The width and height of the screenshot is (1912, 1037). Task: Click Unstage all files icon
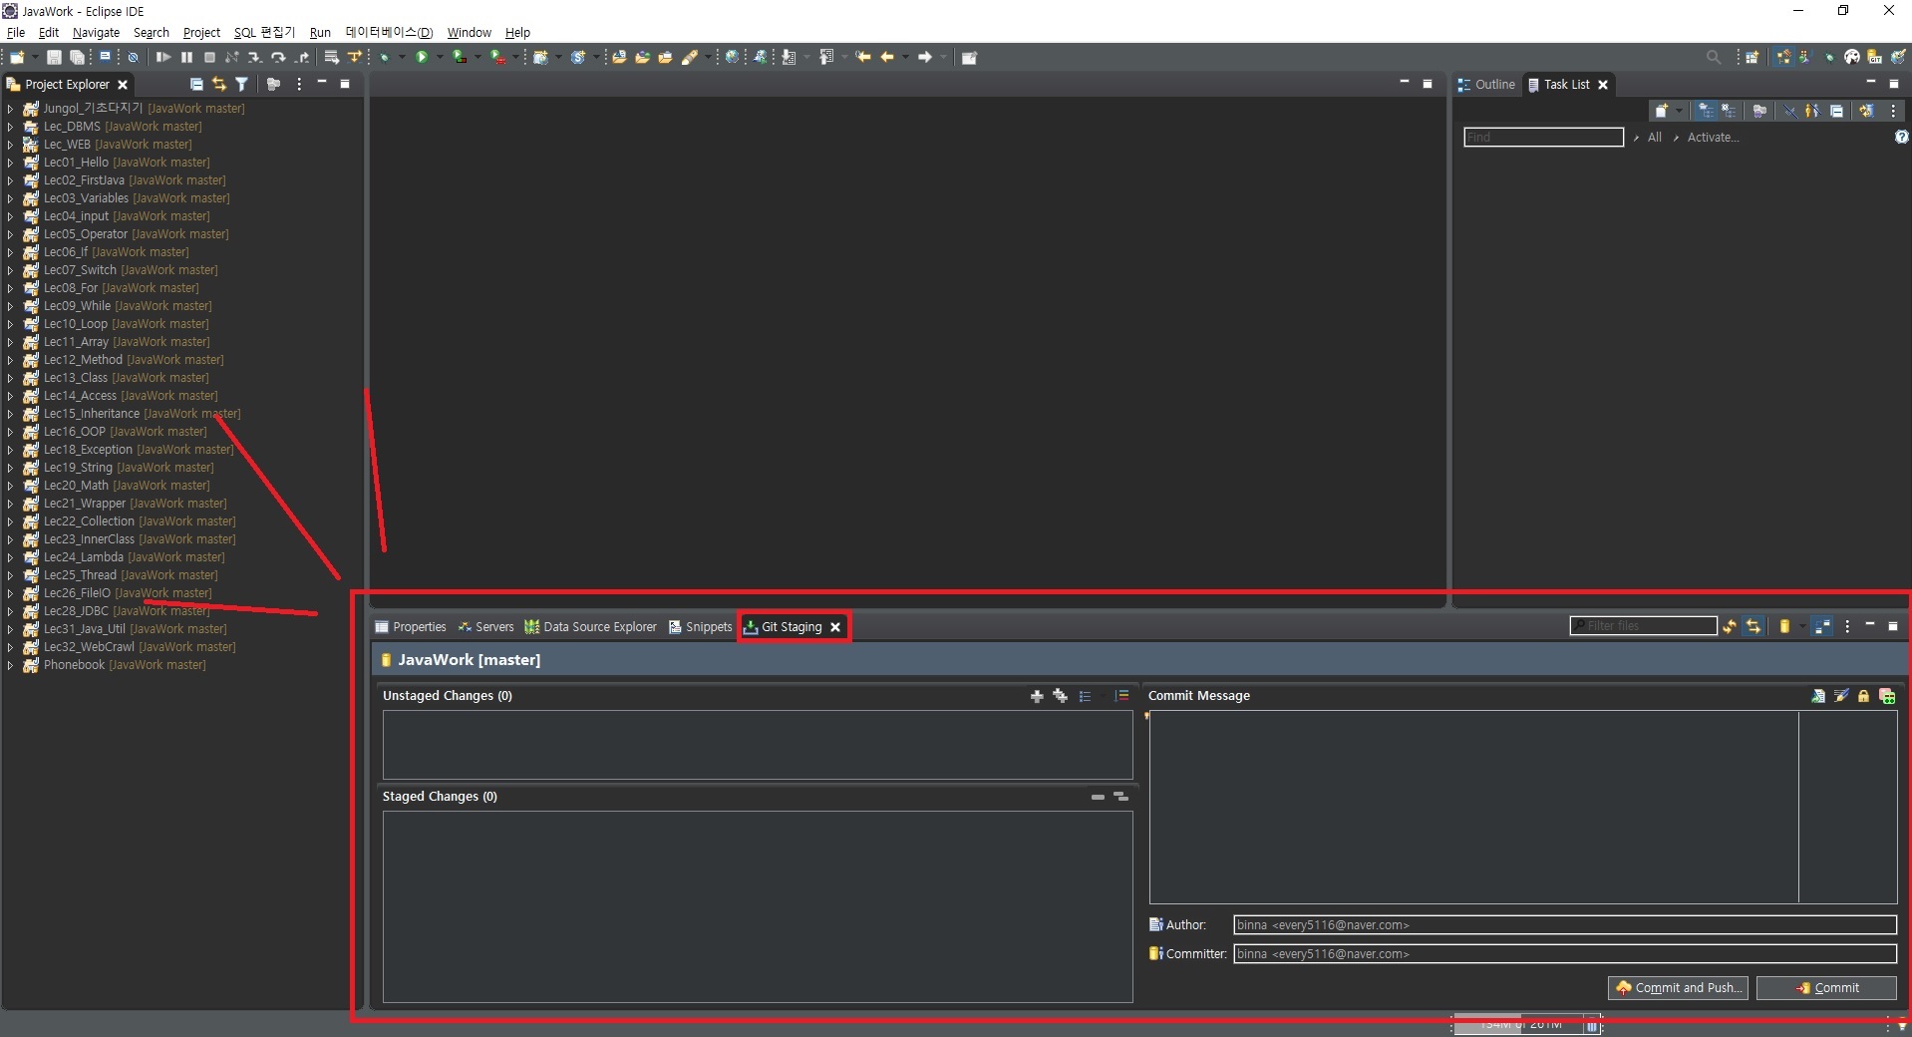point(1120,797)
